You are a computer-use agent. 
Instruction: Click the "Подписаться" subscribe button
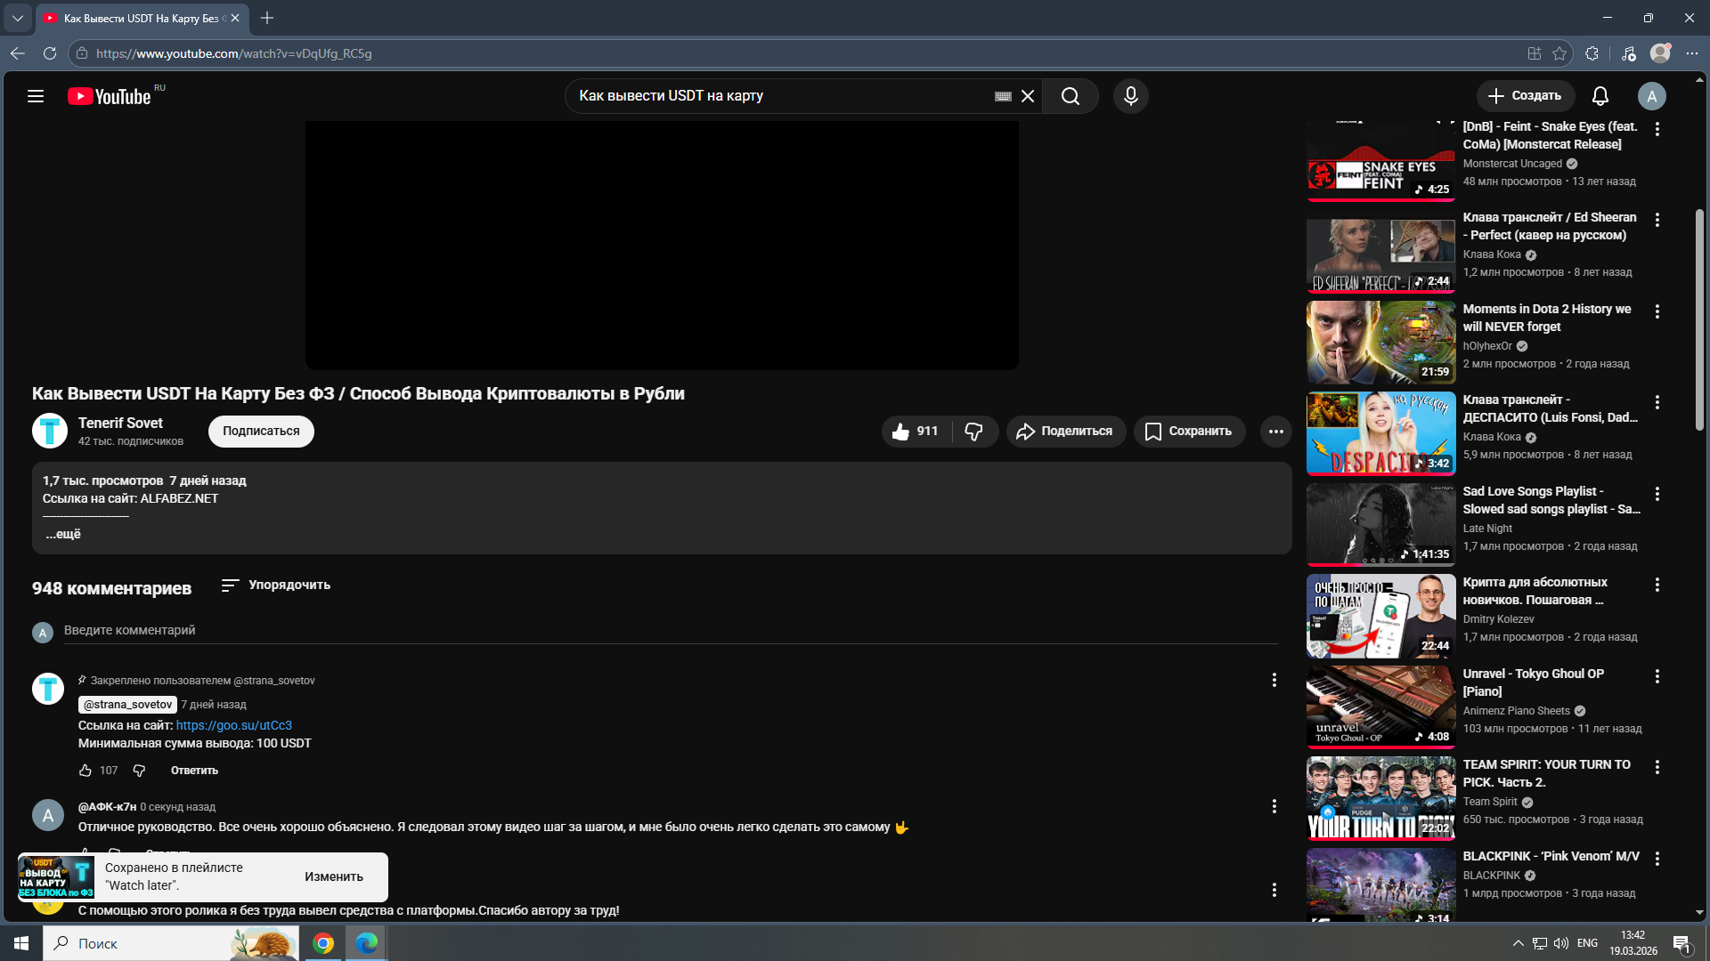[x=261, y=432]
